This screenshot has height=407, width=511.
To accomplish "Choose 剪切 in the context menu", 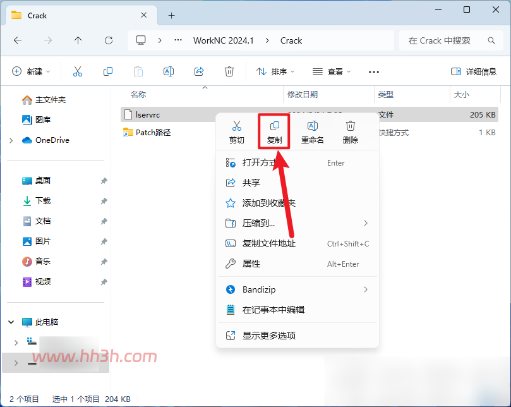I will (x=237, y=132).
